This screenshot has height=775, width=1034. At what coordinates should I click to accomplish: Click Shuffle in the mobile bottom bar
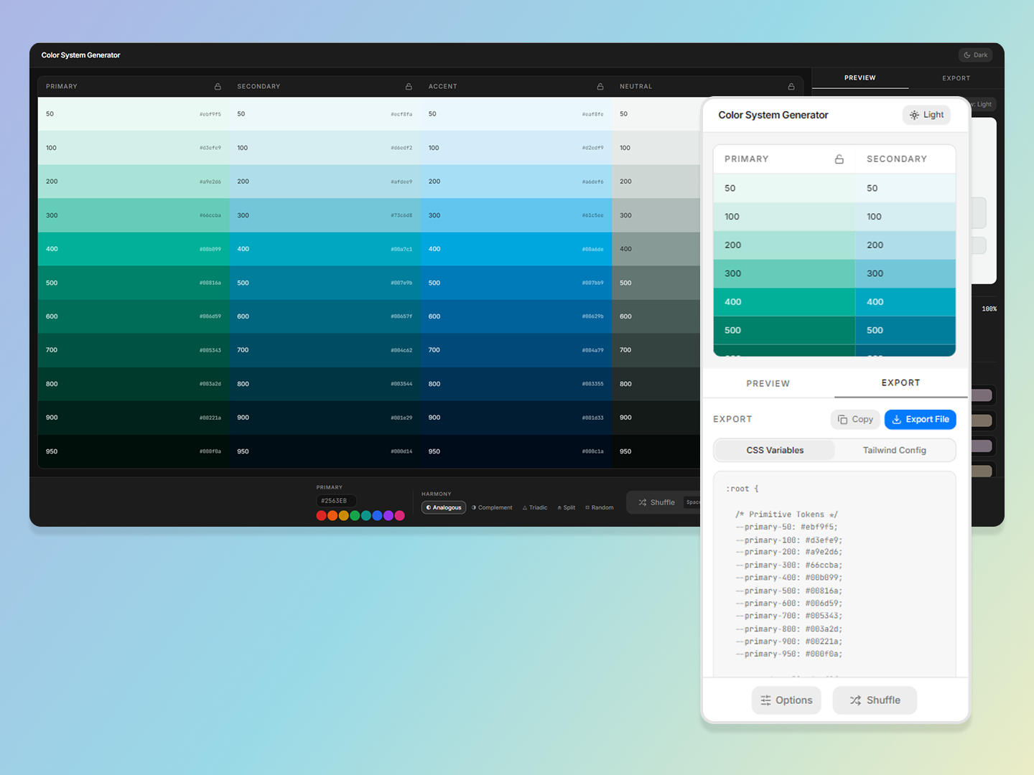pos(875,700)
